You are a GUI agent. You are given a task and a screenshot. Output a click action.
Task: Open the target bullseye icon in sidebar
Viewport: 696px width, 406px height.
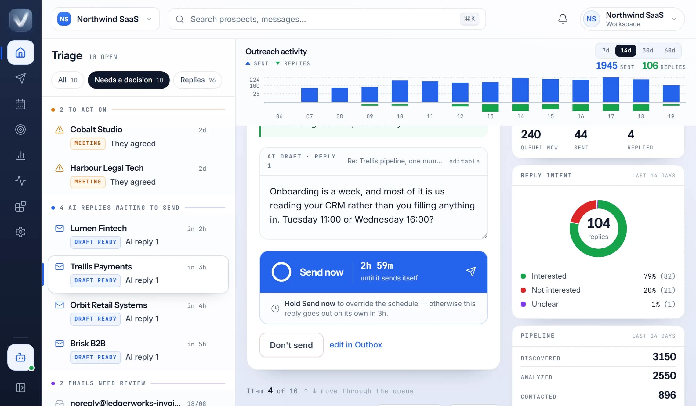click(20, 130)
